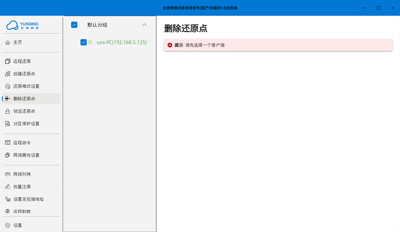
Task: Select 删除还原点 in sidebar
Action: pos(31,99)
